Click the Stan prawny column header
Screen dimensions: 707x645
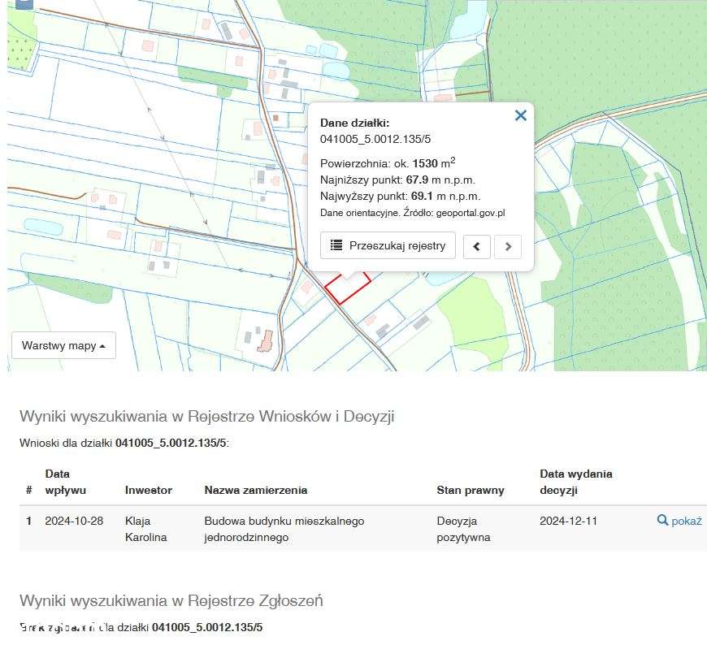point(471,490)
